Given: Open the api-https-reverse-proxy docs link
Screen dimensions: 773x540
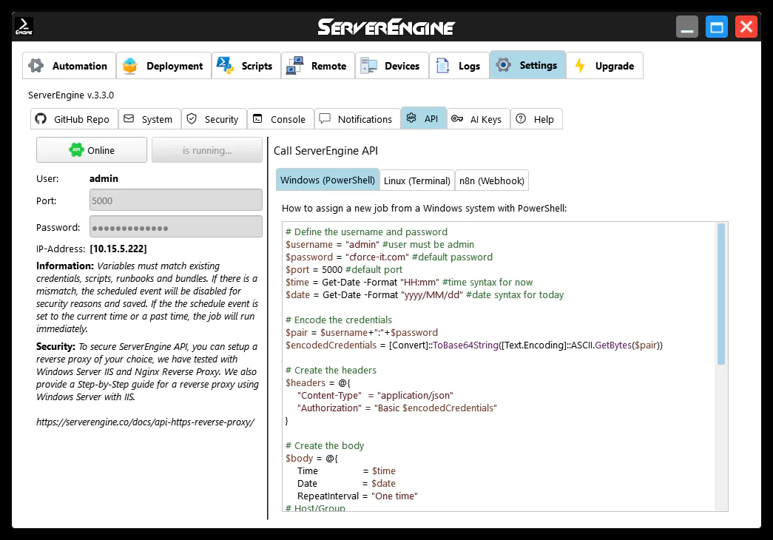Looking at the screenshot, I should pos(145,422).
